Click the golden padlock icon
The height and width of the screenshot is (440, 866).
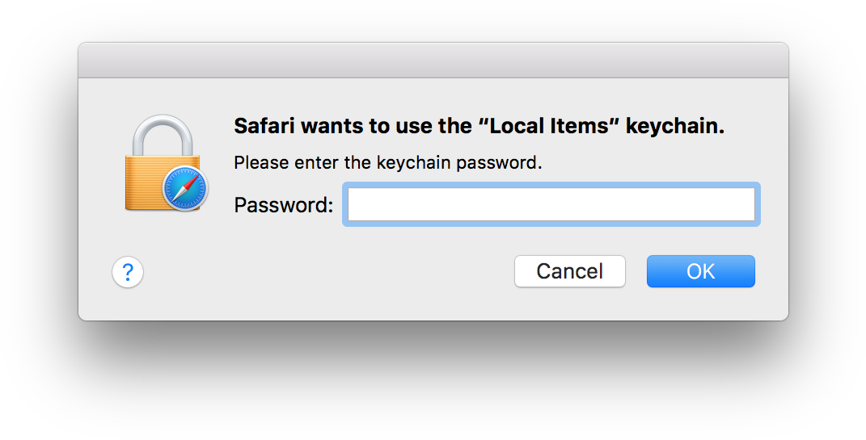166,163
